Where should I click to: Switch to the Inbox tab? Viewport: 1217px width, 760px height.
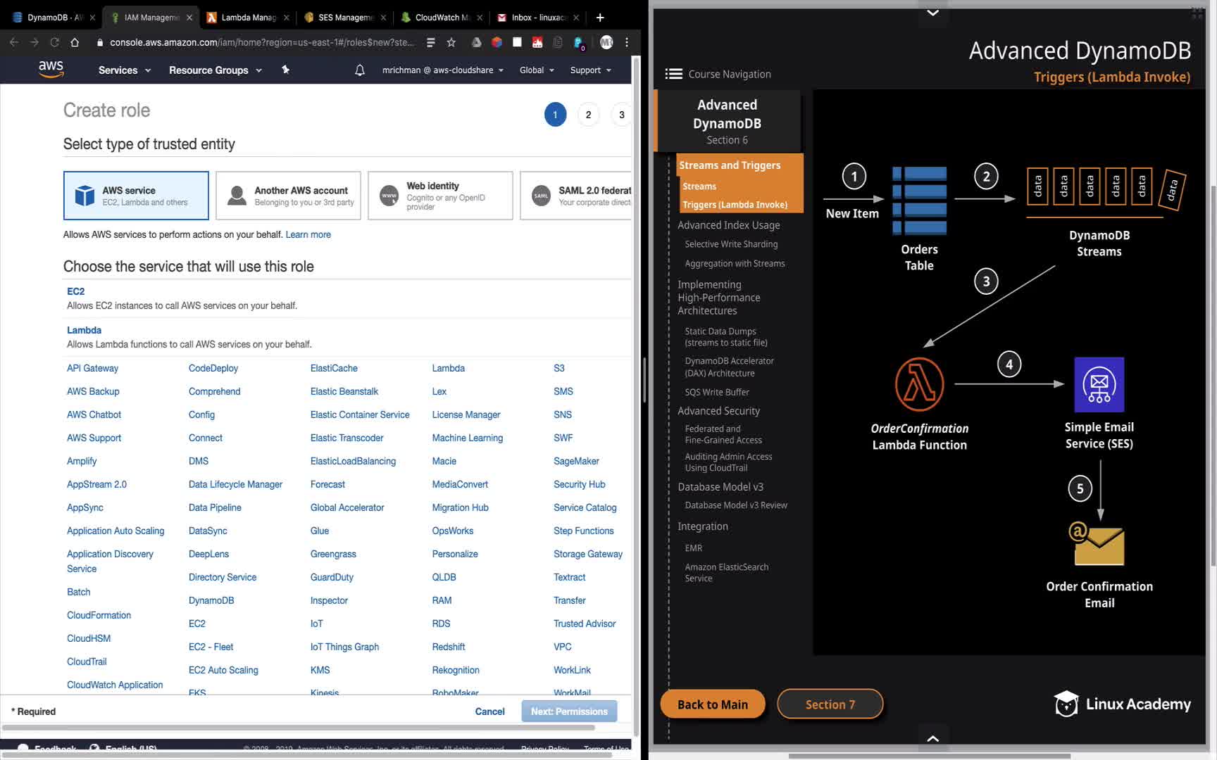coord(538,18)
